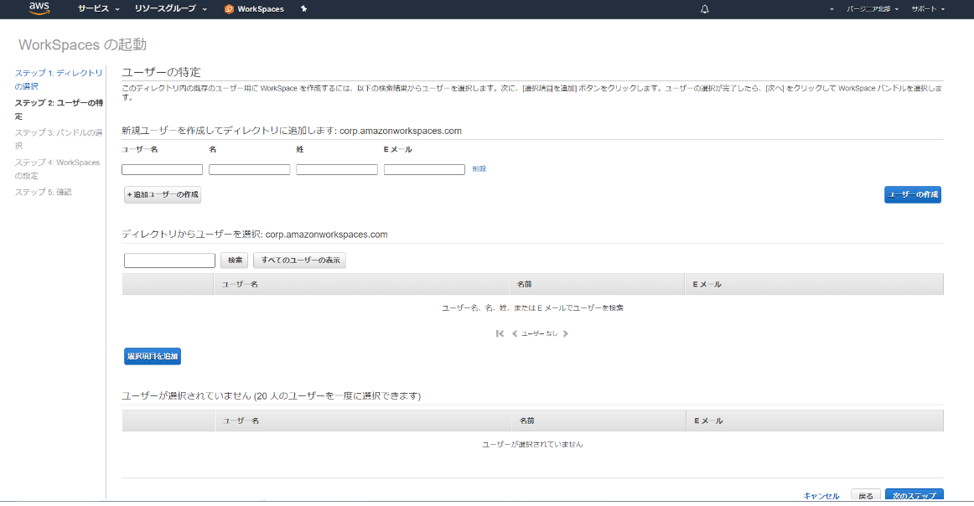974x506 pixels.
Task: Select ステップ 5: 確認 in the sidebar
Action: coord(44,193)
